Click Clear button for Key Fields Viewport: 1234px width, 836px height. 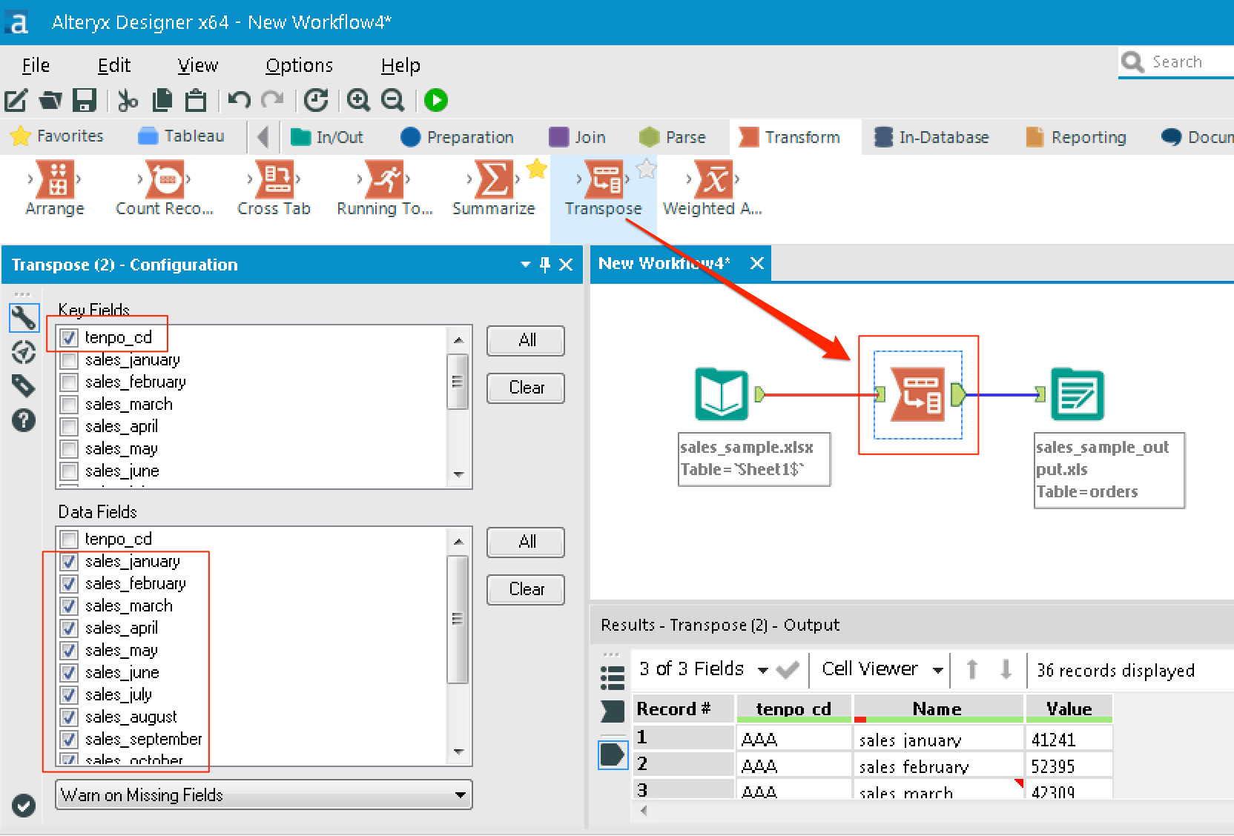[x=526, y=388]
